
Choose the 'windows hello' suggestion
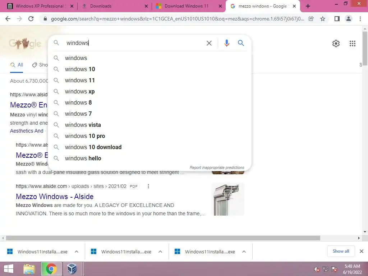tap(150, 158)
